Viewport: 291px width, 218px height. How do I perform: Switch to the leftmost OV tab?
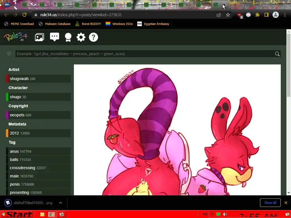point(7,5)
